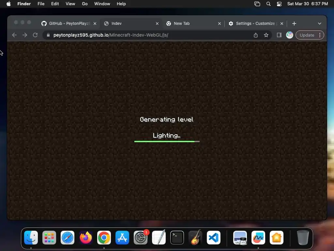
Task: Reload the Indev page
Action: pos(35,35)
